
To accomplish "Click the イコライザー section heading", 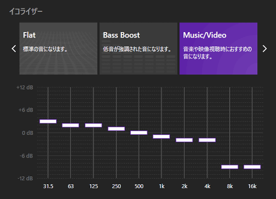I will 26,12.
